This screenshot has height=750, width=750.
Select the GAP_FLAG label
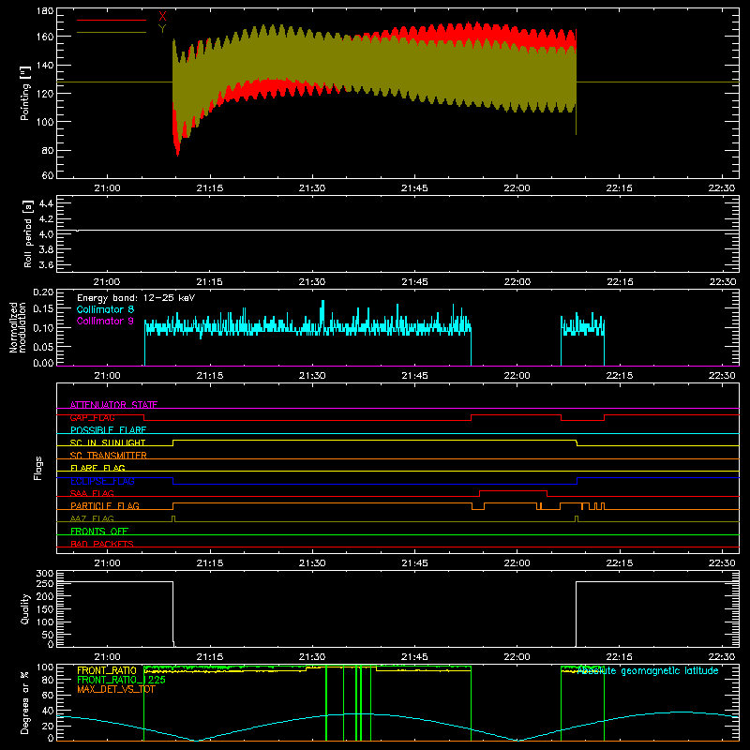(92, 417)
